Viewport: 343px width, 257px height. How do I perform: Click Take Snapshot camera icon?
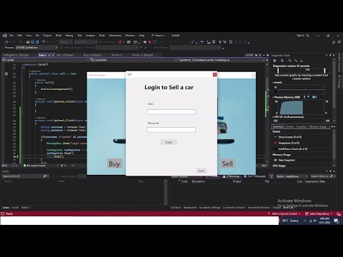(276, 160)
